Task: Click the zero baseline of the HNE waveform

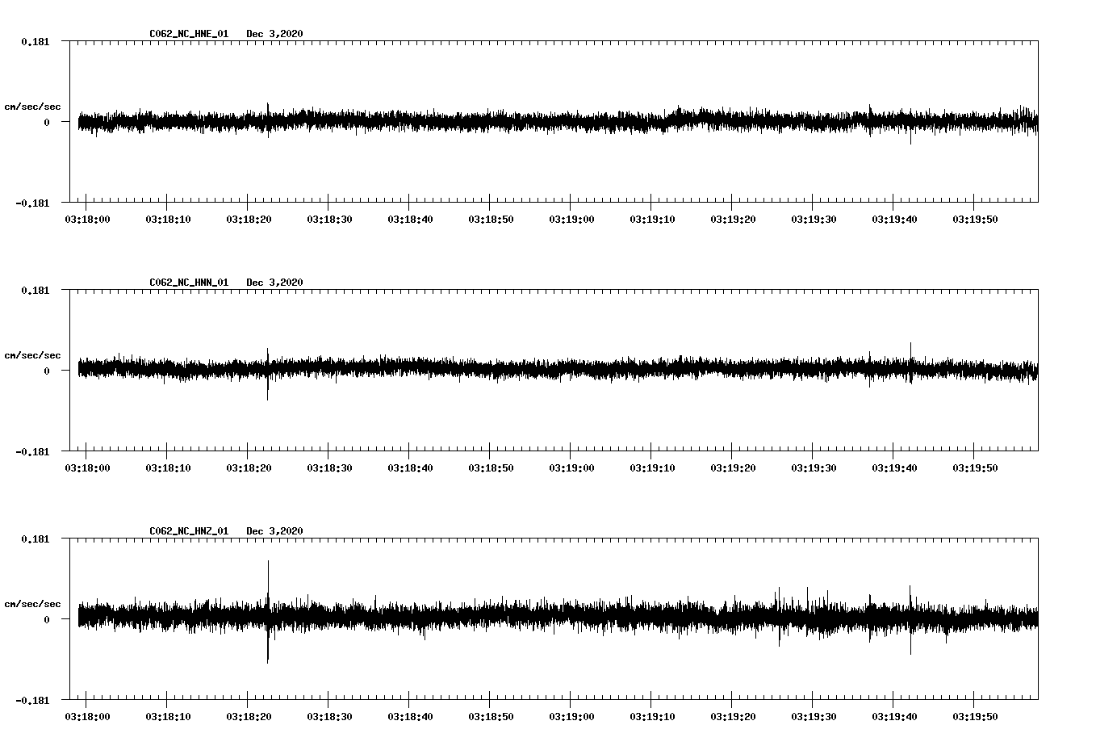Action: [484, 121]
